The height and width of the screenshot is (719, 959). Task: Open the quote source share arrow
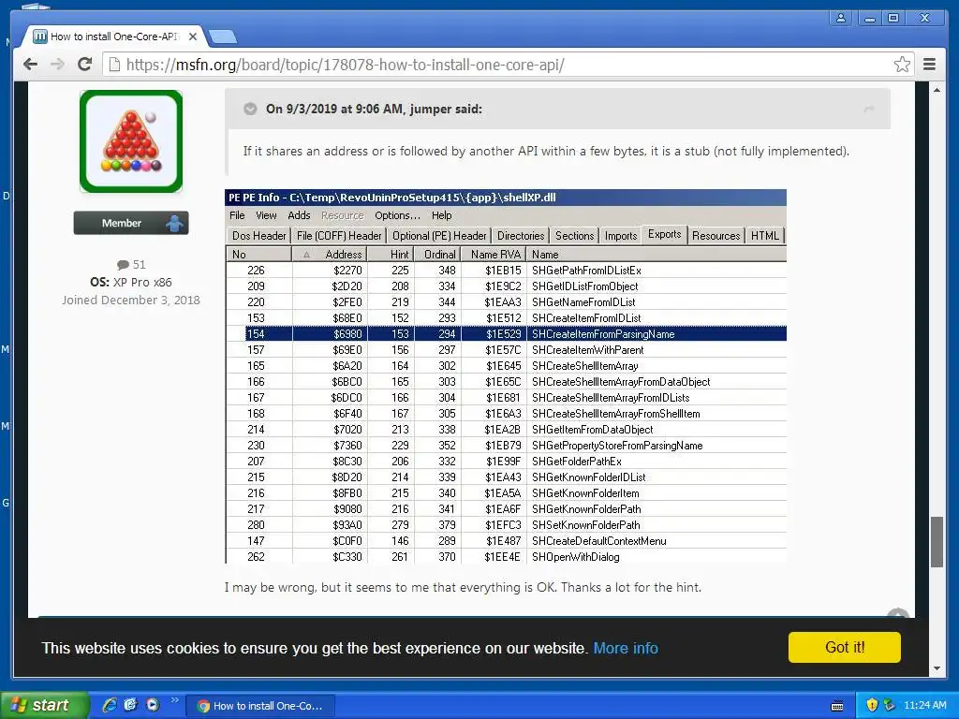click(x=868, y=109)
